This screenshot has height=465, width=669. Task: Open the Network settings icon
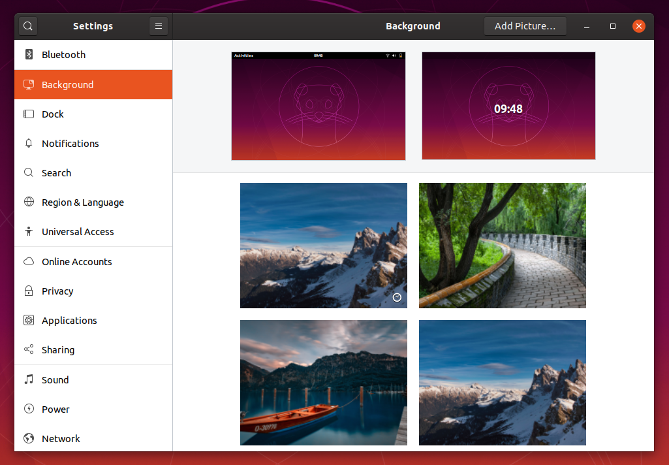pyautogui.click(x=29, y=438)
